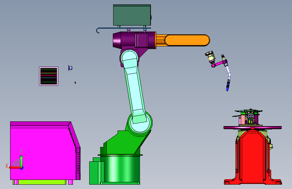Select the blue welding torch nozzle tip
This screenshot has width=292, height=189.
[x=228, y=87]
